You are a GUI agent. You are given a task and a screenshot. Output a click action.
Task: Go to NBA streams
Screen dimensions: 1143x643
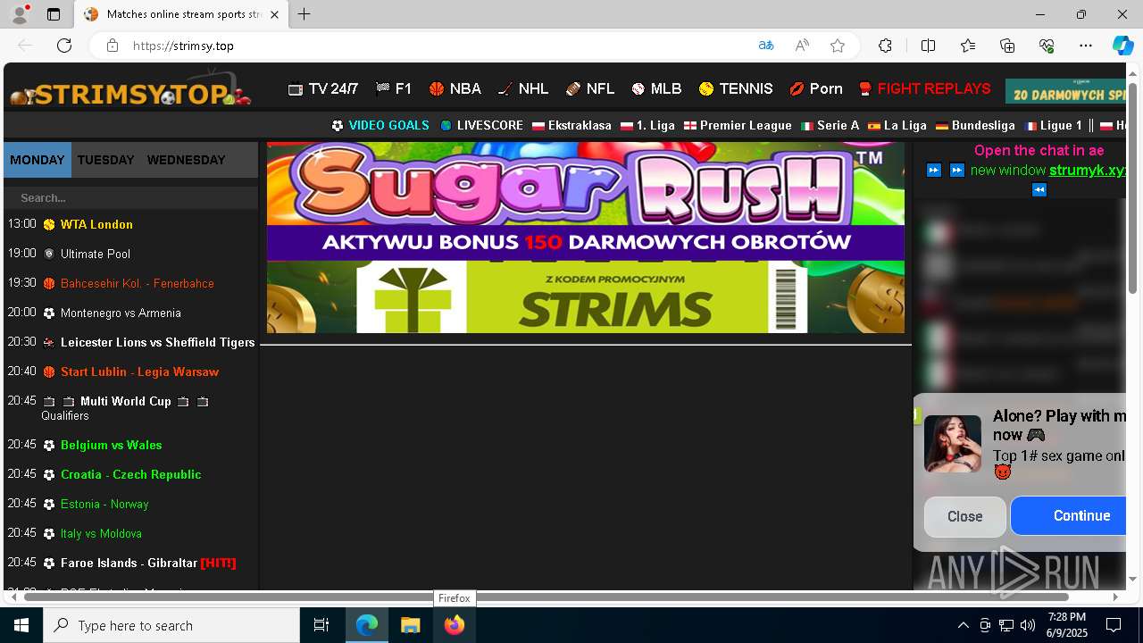click(x=455, y=88)
